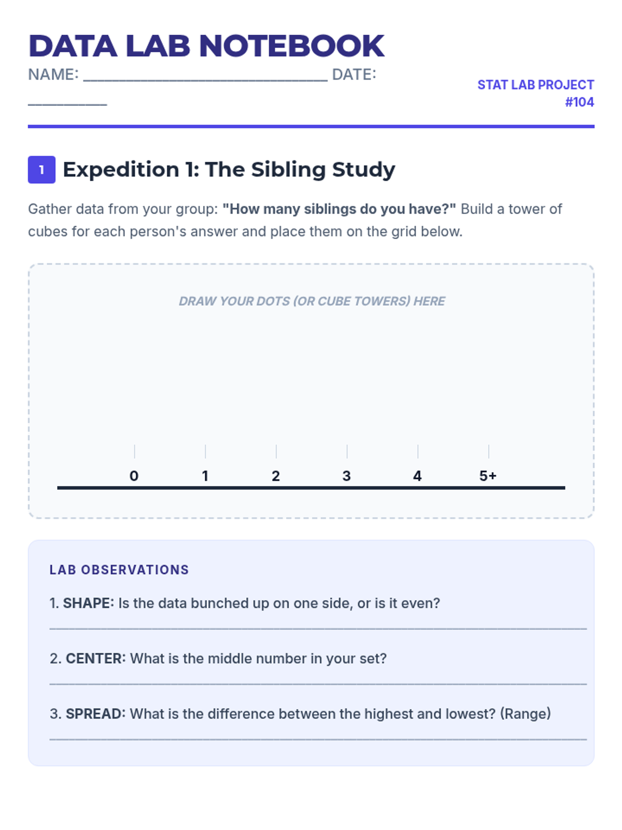Click tick mark above number 4
Image resolution: width=622 pixels, height=830 pixels.
click(418, 451)
